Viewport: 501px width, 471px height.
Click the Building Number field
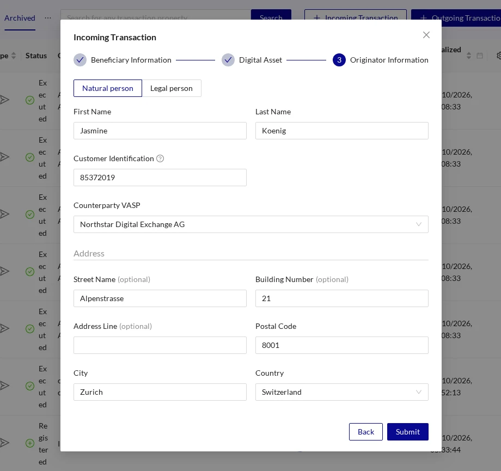tap(341, 298)
